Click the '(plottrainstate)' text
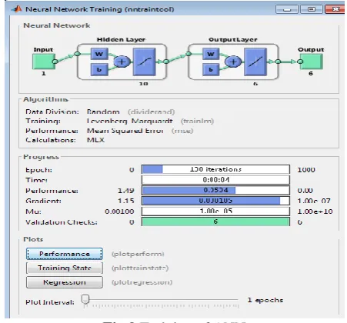Image resolution: width=347 pixels, height=323 pixels. tap(140, 268)
